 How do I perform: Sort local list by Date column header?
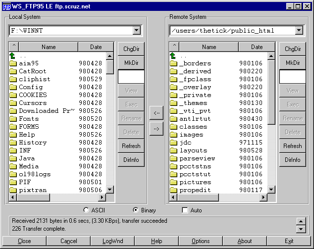pyautogui.click(x=96, y=47)
